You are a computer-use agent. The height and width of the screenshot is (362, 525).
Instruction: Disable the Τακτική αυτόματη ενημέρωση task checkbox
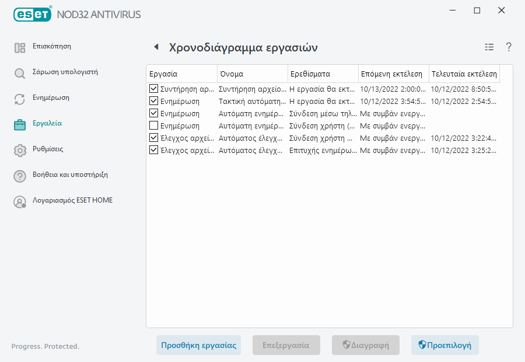[x=153, y=102]
